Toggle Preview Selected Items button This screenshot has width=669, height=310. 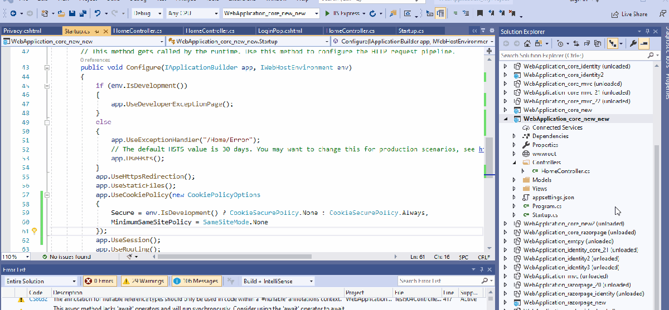pyautogui.click(x=644, y=43)
